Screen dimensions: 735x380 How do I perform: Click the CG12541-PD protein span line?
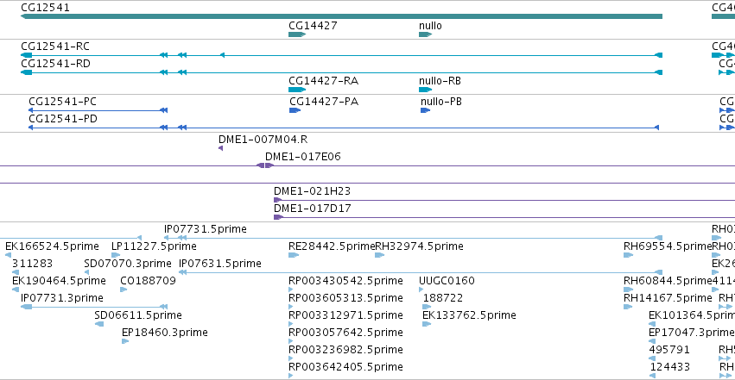coord(344,128)
